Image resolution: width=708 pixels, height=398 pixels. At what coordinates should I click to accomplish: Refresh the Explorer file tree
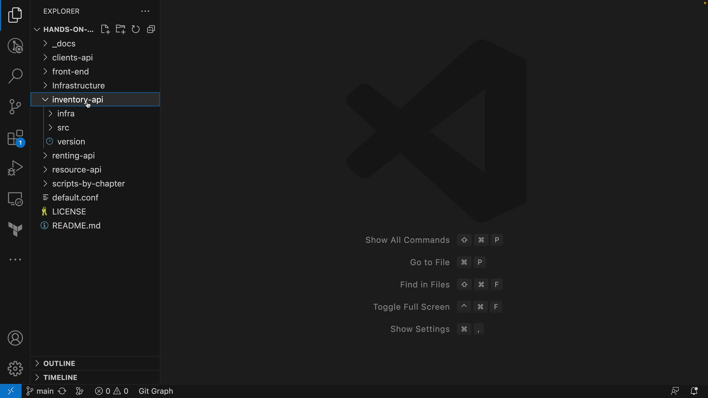[x=136, y=29]
